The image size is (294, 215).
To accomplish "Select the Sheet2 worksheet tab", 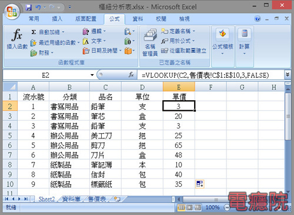I will coord(46,199).
